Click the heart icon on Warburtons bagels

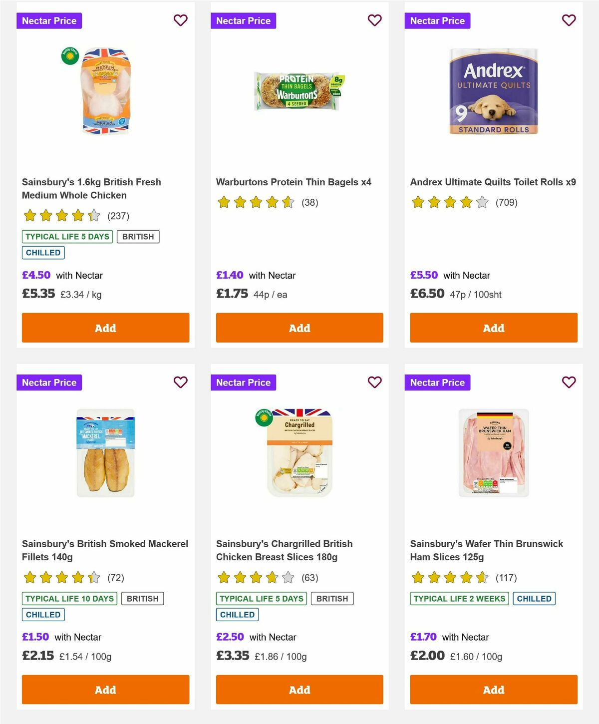pos(374,20)
